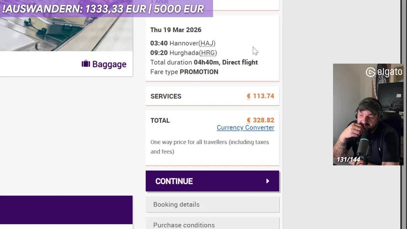Click the arrow icon on the CONTINUE button
The height and width of the screenshot is (229, 407).
267,181
